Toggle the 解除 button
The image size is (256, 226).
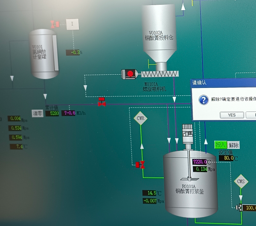(x=233, y=145)
